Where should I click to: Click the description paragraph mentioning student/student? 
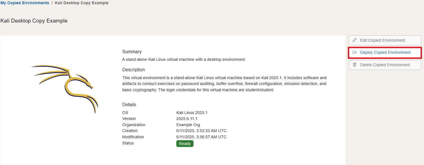[x=225, y=84]
